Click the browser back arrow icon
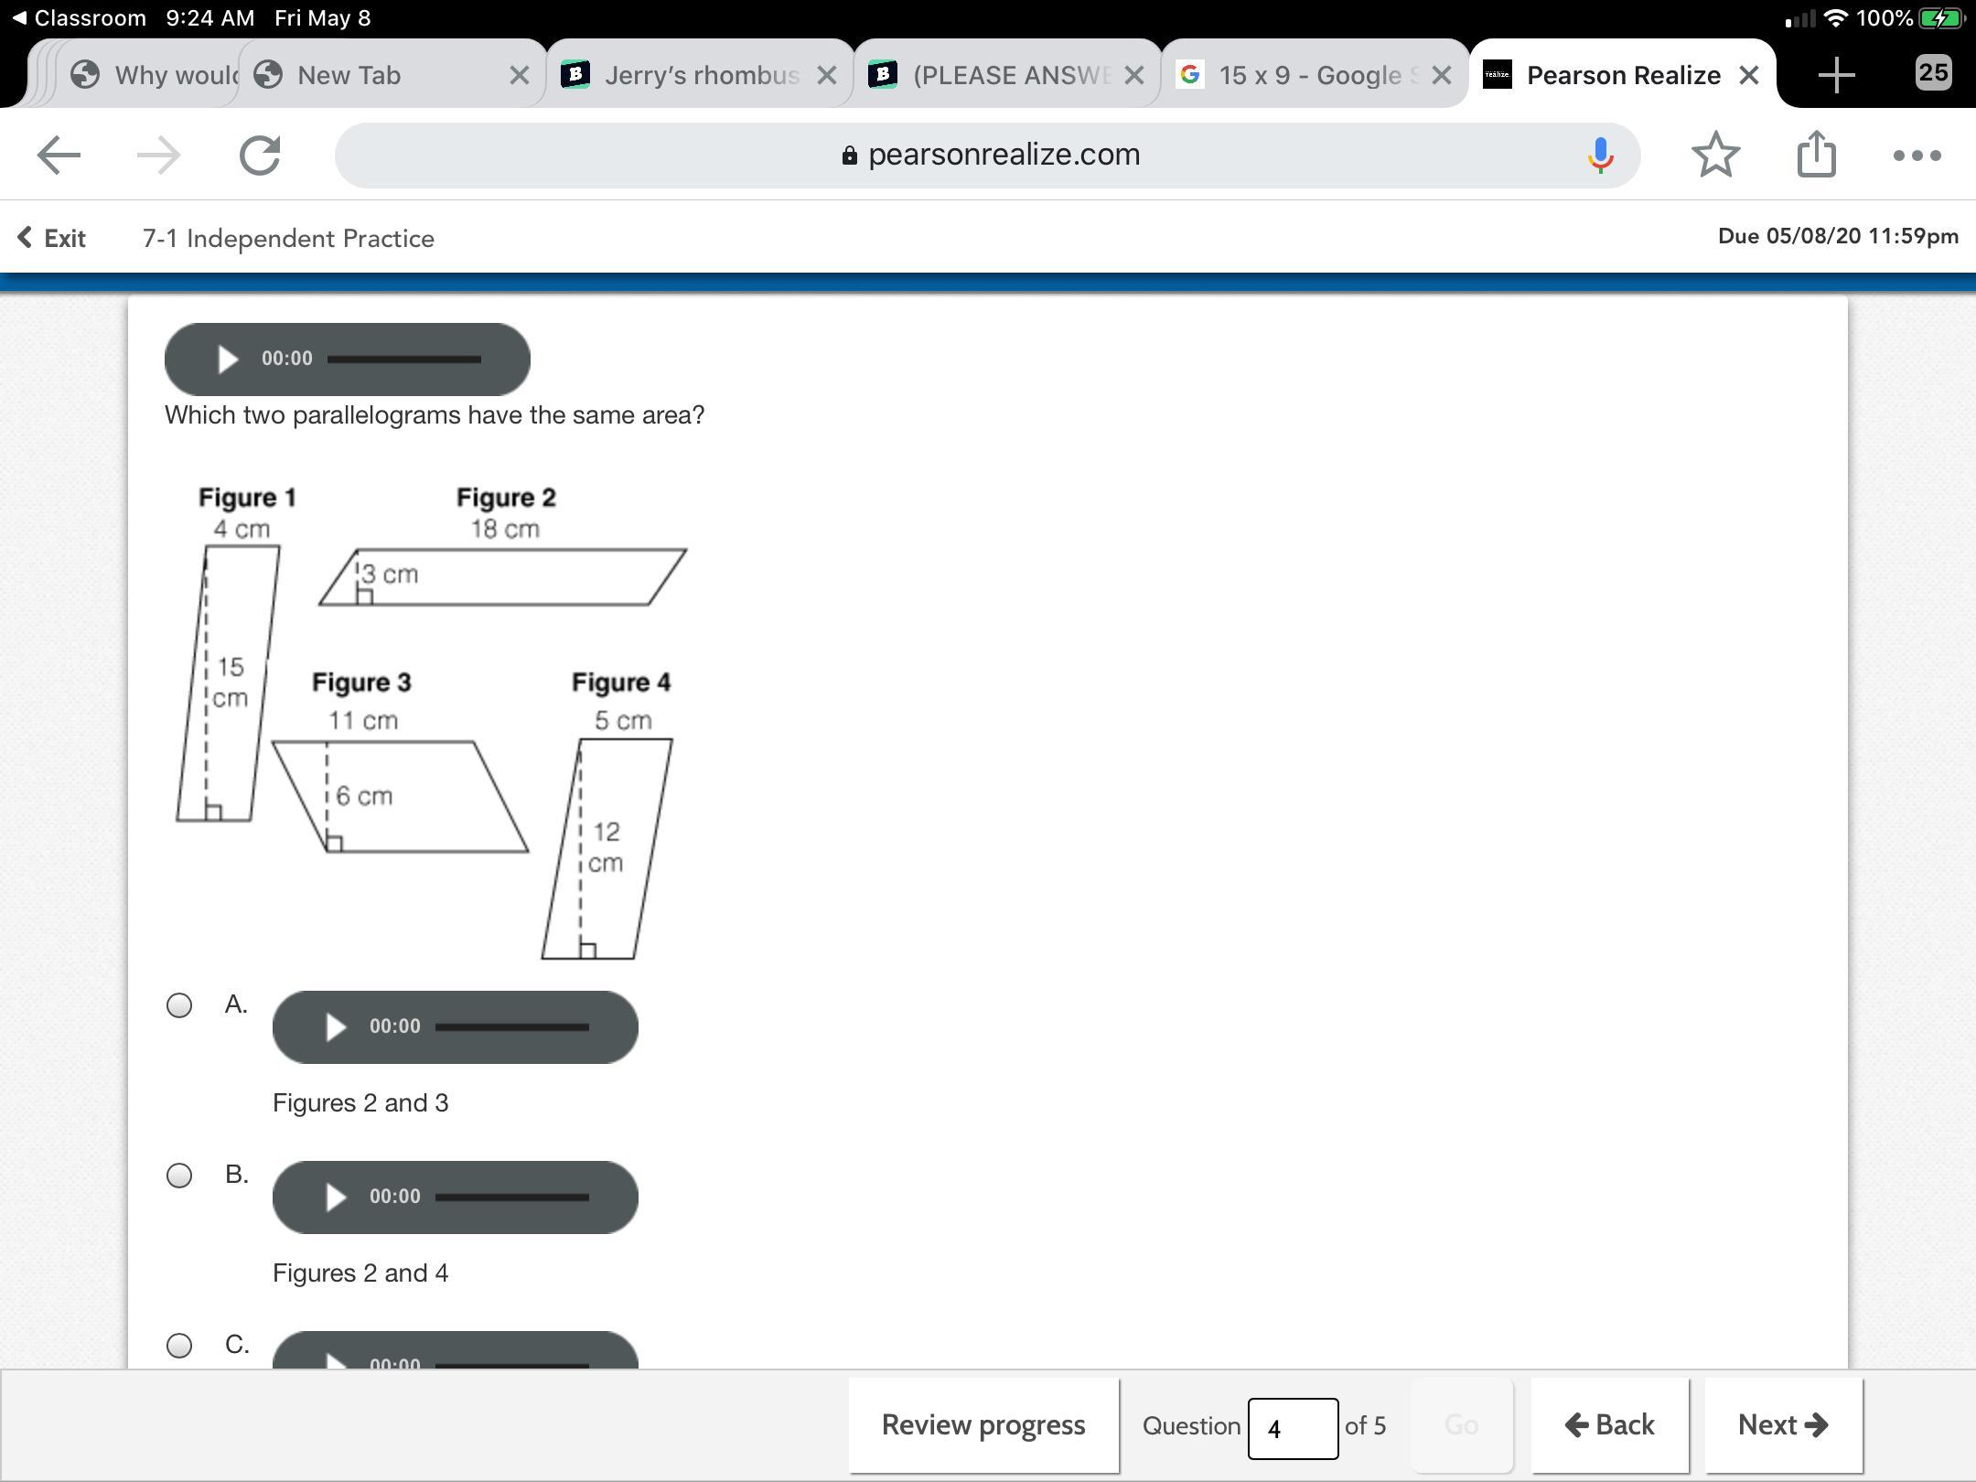This screenshot has width=1976, height=1482. click(x=59, y=156)
